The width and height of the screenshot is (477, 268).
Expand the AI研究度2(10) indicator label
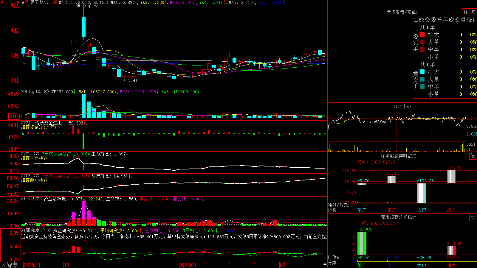click(x=36, y=230)
